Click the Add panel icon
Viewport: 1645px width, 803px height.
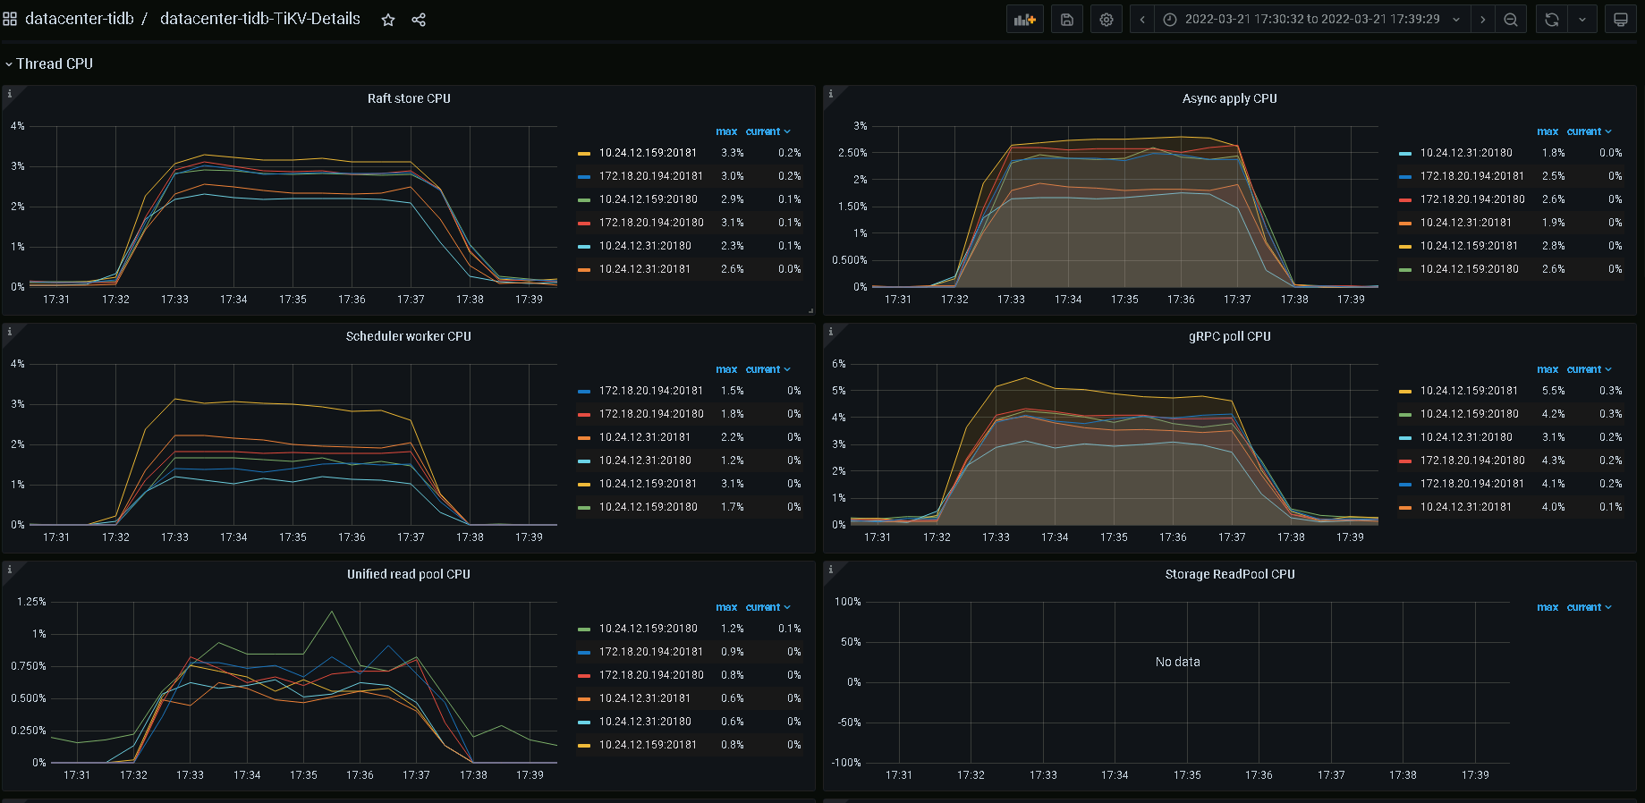1024,20
